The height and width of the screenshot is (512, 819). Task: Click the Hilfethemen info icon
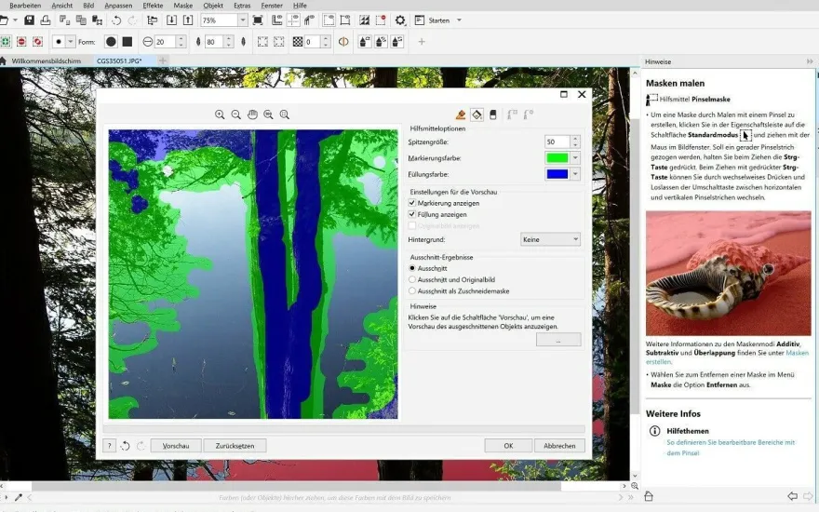654,430
